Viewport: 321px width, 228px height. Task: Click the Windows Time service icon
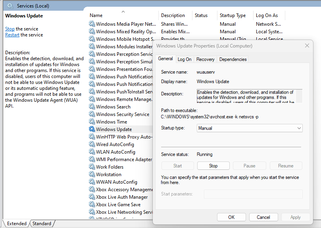pos(92,122)
